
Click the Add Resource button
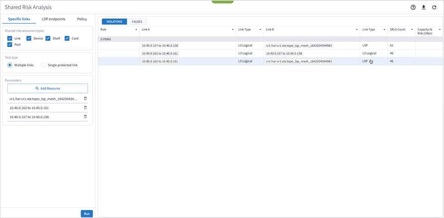pos(48,88)
